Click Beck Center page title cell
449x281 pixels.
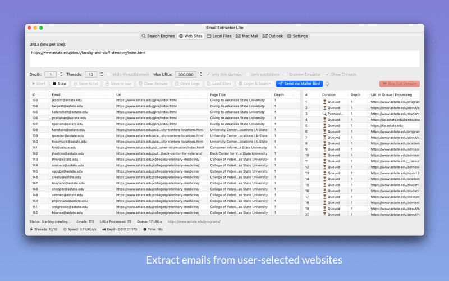[x=239, y=153]
